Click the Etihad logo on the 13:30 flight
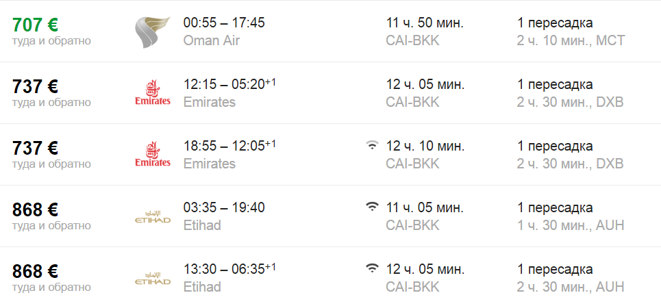The width and height of the screenshot is (661, 306). coord(153,279)
